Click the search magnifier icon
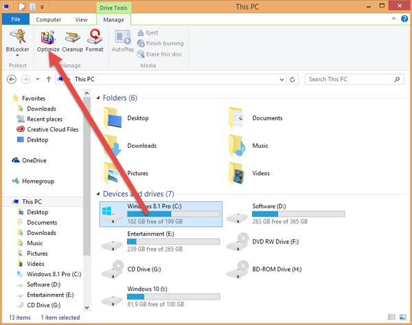 pyautogui.click(x=397, y=79)
